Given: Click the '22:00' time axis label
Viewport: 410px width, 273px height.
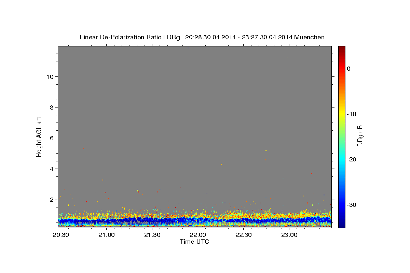Looking at the screenshot, I should [x=198, y=235].
